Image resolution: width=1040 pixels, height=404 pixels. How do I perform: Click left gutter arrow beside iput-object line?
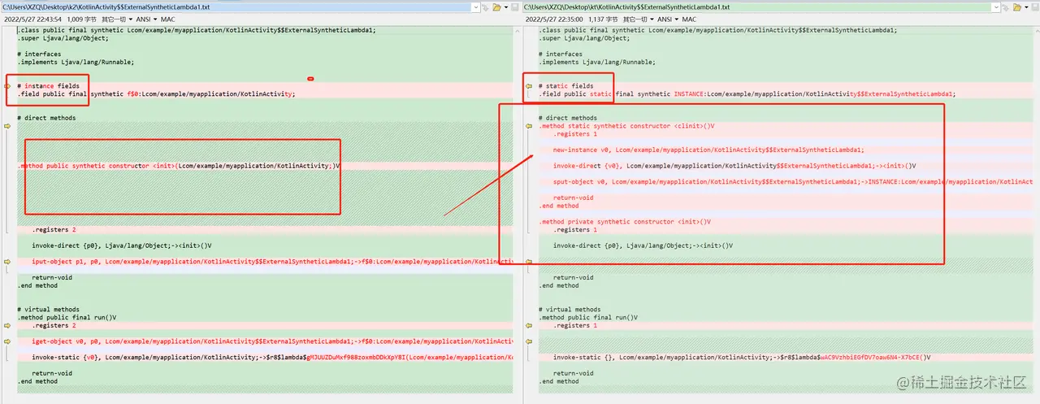click(x=8, y=262)
